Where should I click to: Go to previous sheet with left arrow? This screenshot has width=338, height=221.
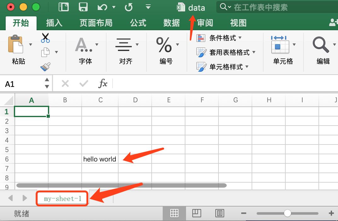pos(10,198)
